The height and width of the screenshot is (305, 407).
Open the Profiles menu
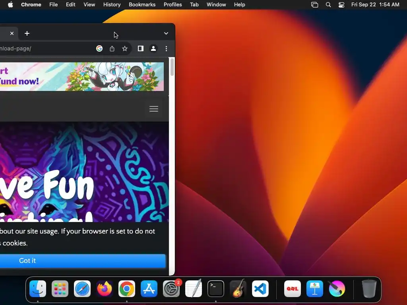click(x=172, y=4)
